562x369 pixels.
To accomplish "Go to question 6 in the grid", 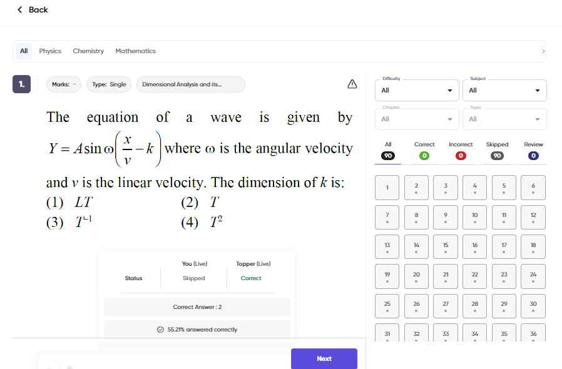I will 533,188.
